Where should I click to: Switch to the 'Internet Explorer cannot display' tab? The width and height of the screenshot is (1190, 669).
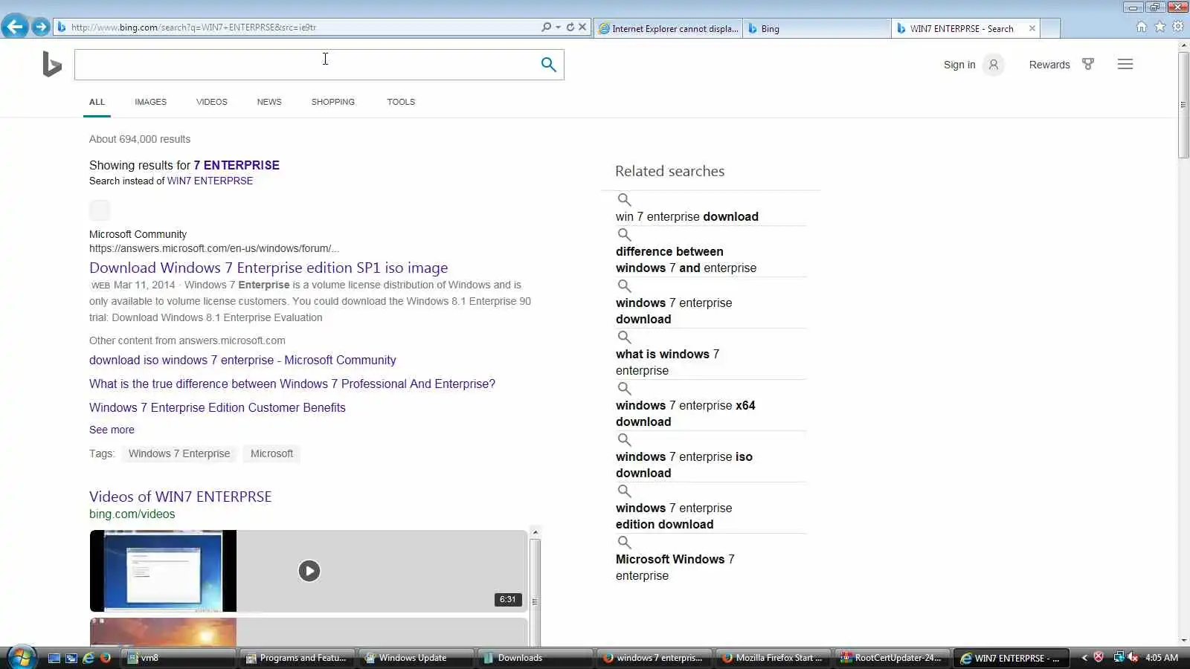coord(668,28)
